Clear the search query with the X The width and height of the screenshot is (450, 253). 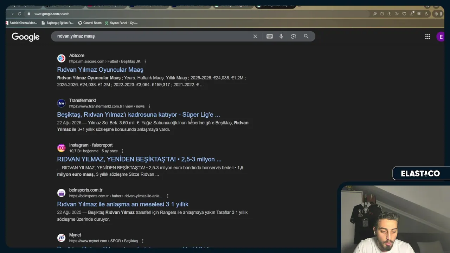pyautogui.click(x=255, y=36)
